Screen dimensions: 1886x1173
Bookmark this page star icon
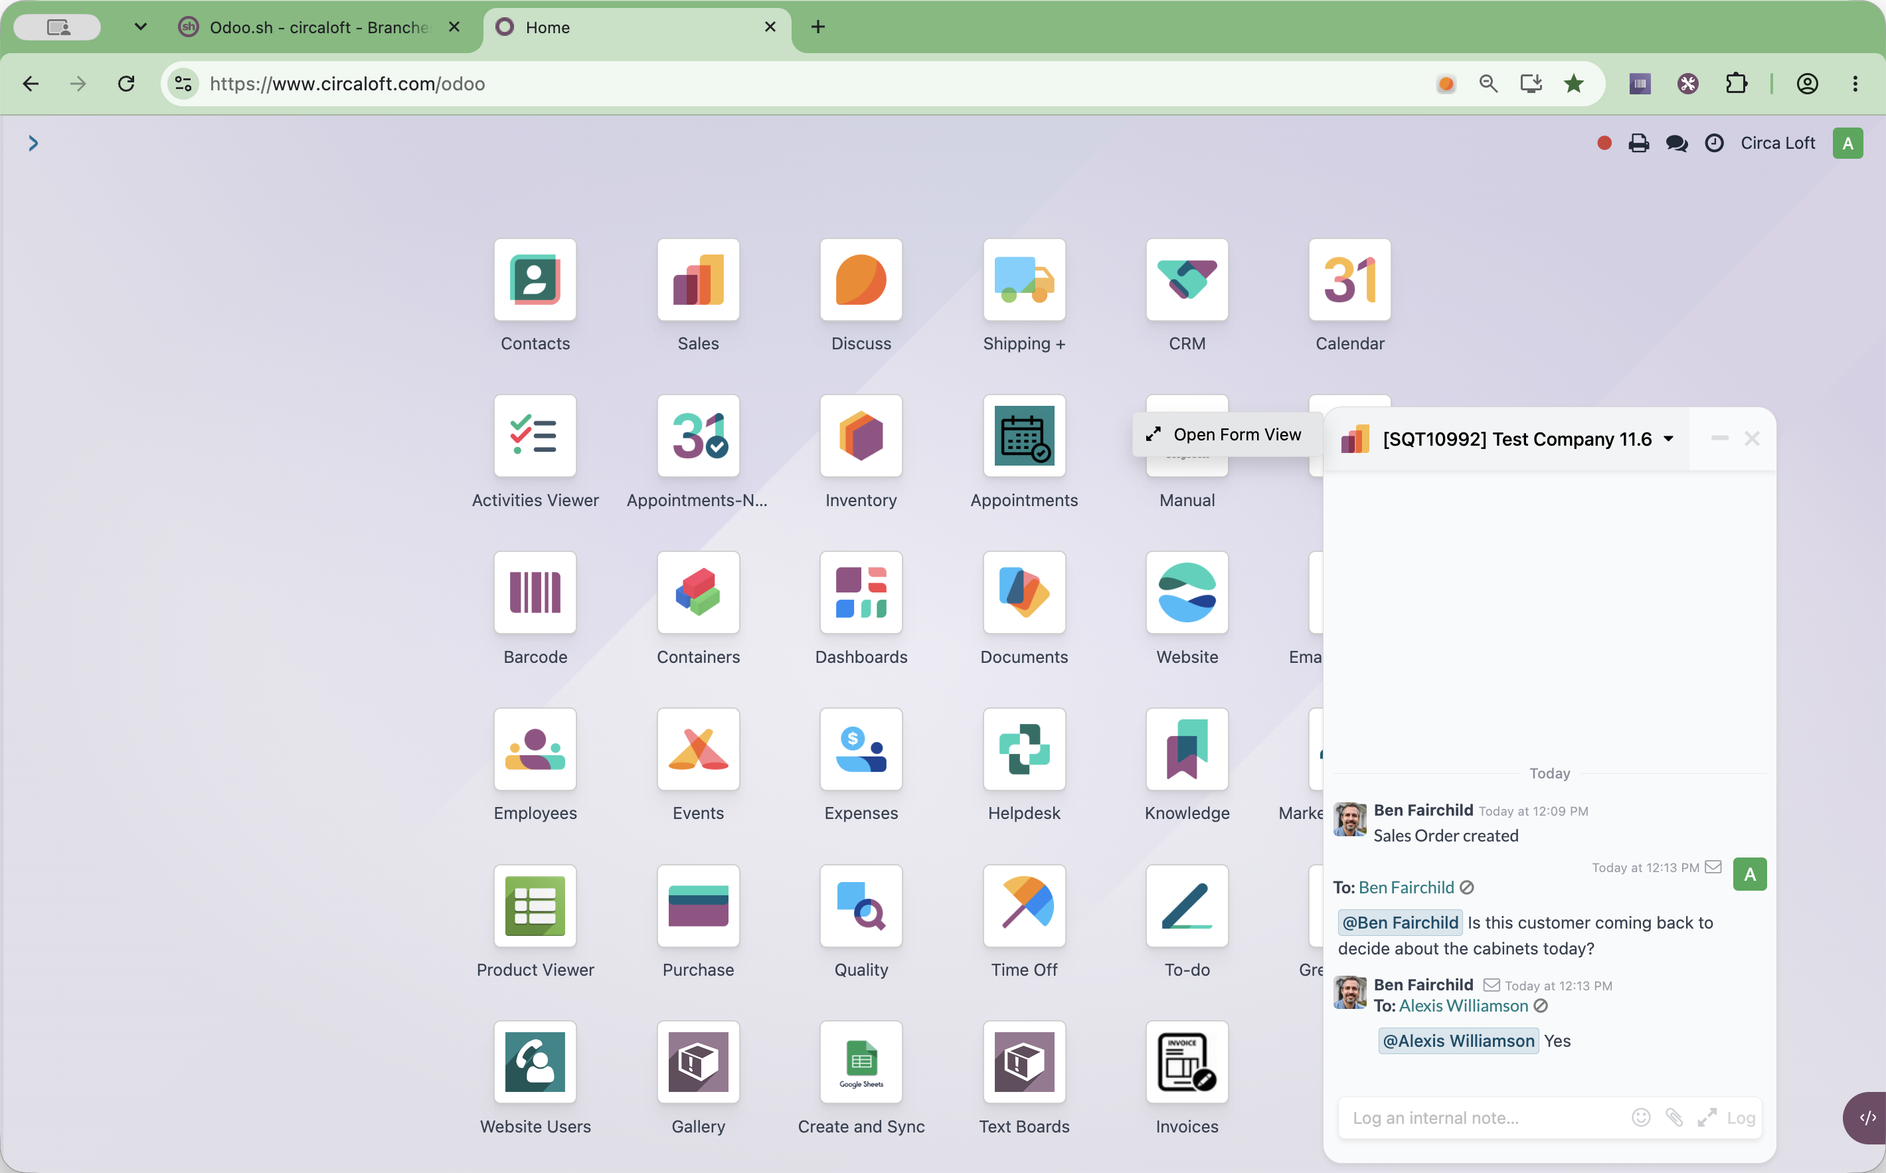[x=1573, y=84]
